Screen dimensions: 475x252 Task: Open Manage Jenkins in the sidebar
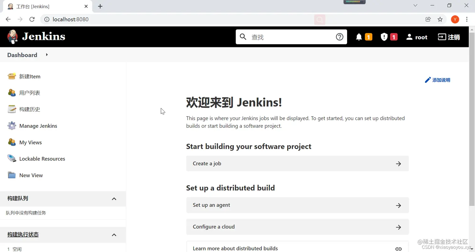click(x=38, y=126)
